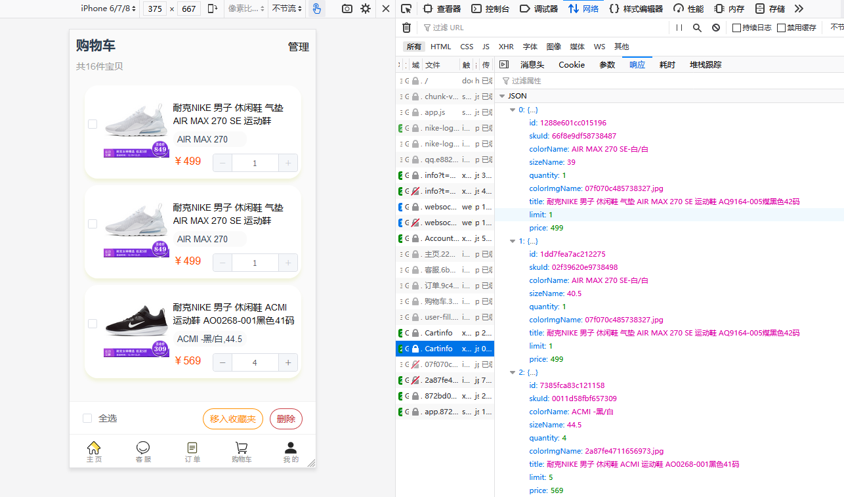Toggle touch simulation hand icon
844x497 pixels.
(x=317, y=9)
